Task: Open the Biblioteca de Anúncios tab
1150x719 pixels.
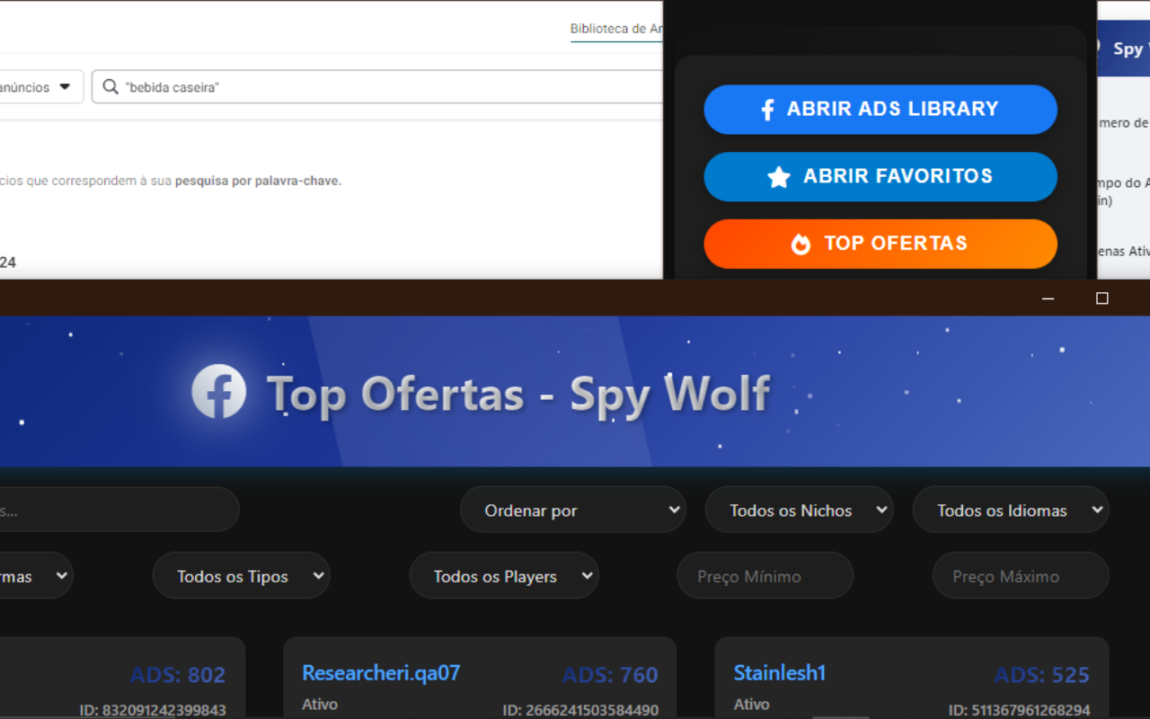Action: (x=616, y=29)
